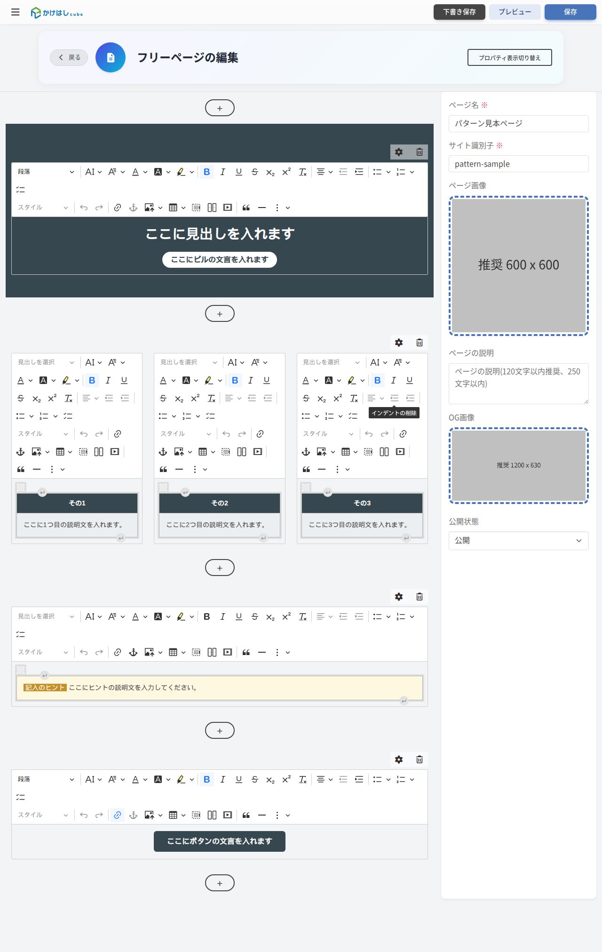
Task: Toggle bold in the heading block toolbar
Action: 207,172
